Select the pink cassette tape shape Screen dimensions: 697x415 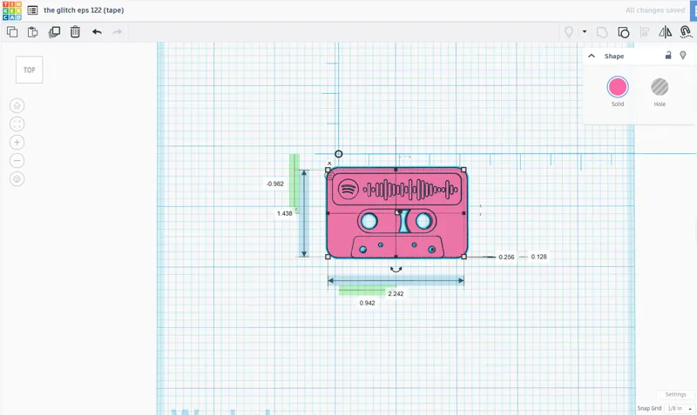click(396, 212)
